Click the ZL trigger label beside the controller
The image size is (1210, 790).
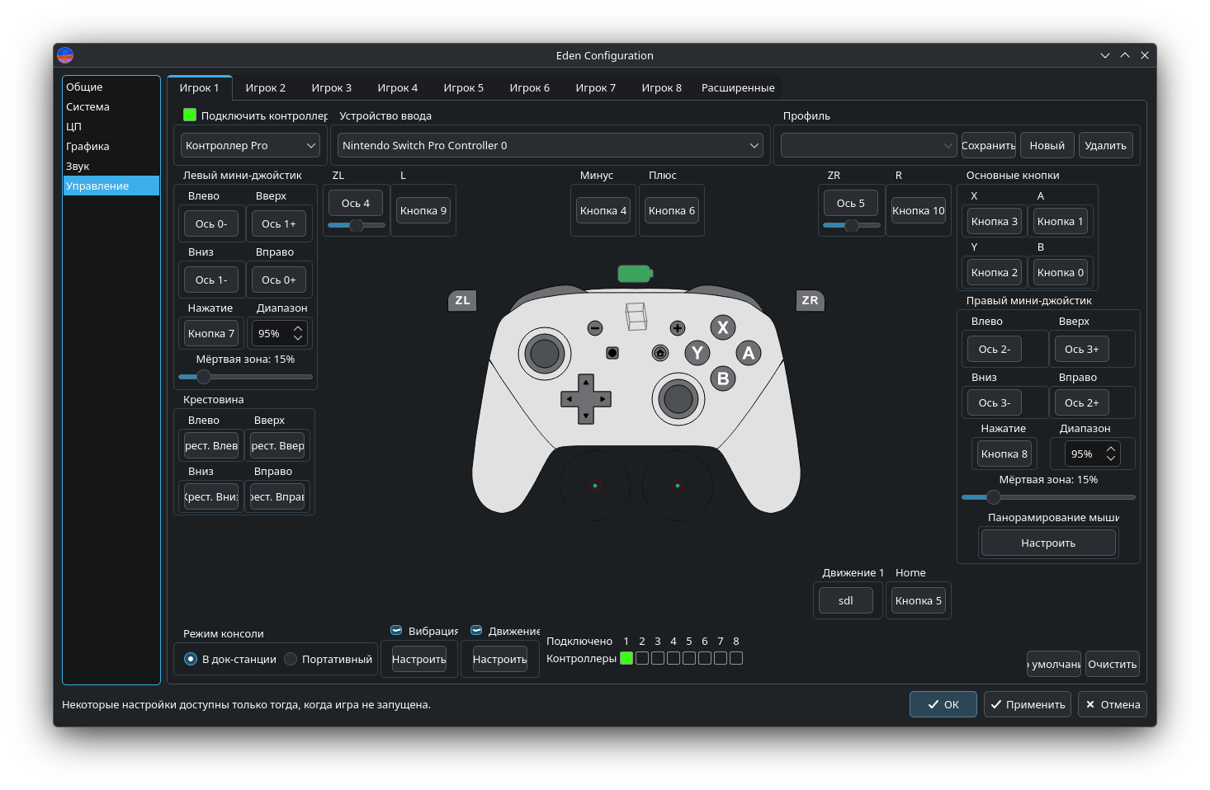coord(462,300)
